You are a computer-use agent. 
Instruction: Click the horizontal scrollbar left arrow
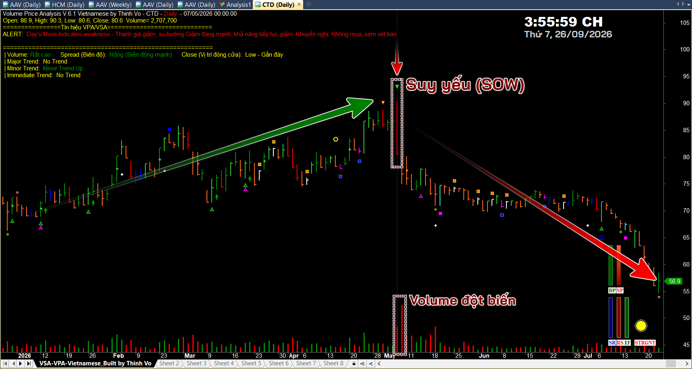tap(379, 363)
